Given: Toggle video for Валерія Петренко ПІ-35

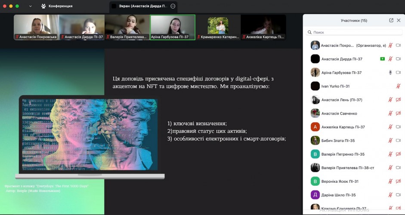Looking at the screenshot, I should click(398, 154).
